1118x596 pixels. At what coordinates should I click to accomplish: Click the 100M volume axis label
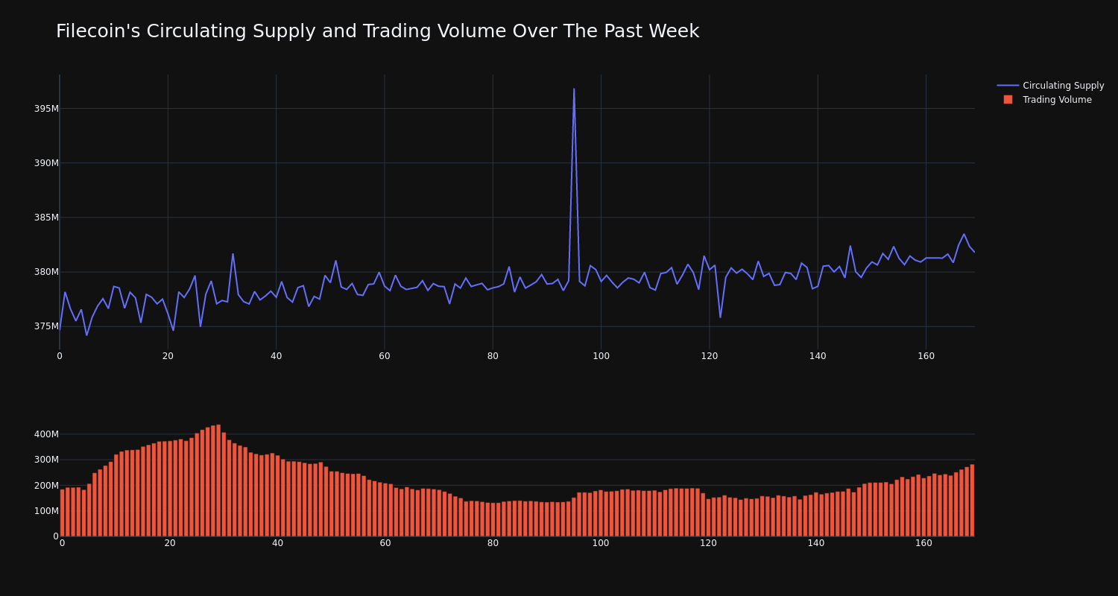(x=46, y=511)
